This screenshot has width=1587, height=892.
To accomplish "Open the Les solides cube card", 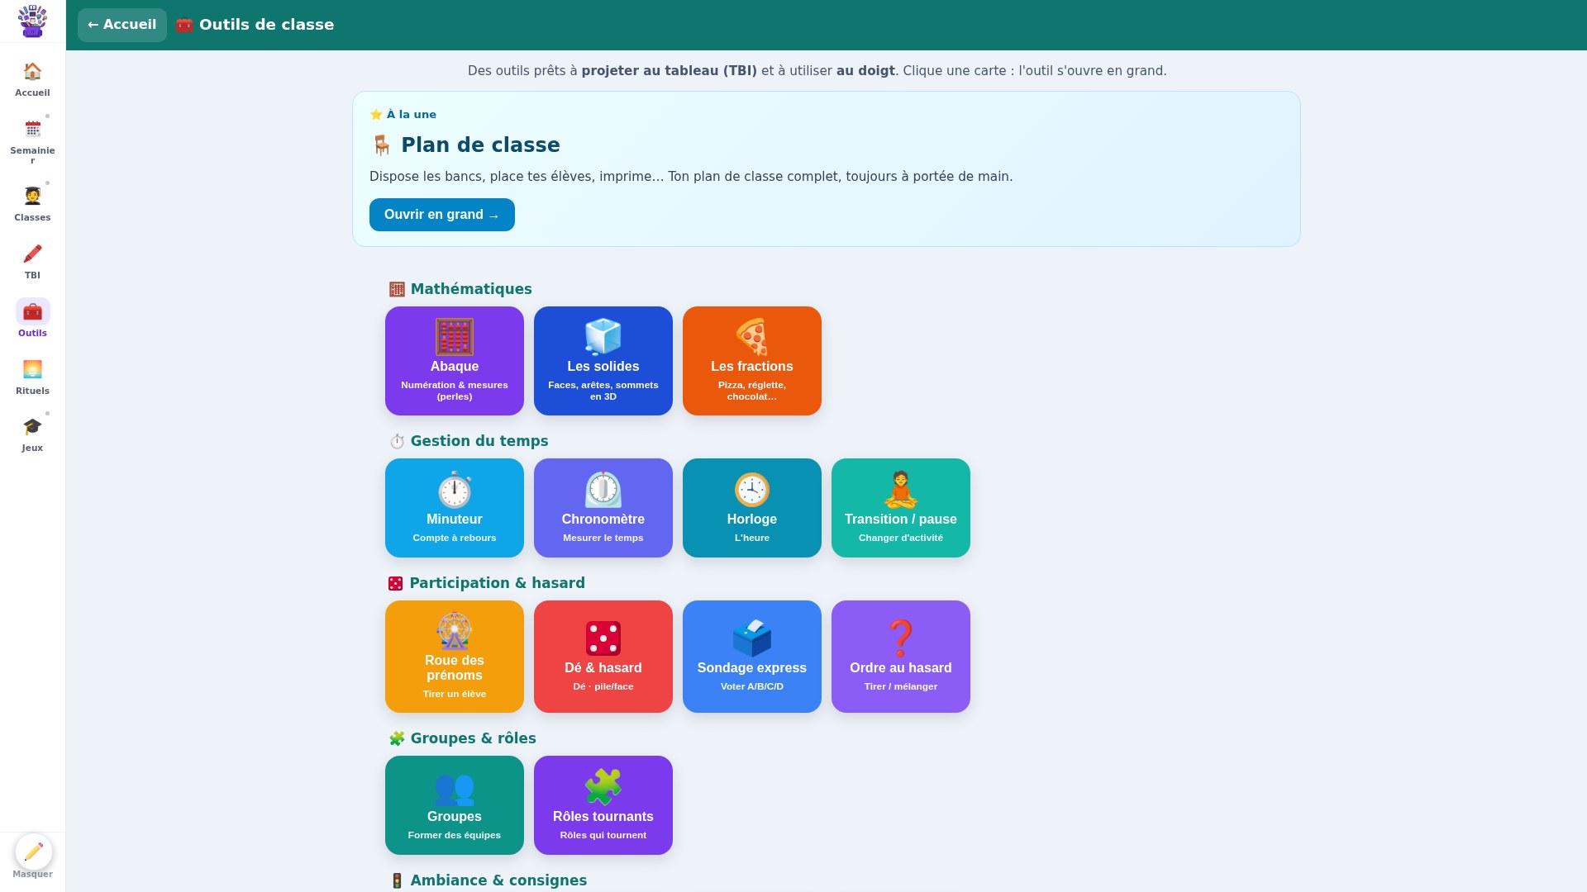I will point(603,361).
